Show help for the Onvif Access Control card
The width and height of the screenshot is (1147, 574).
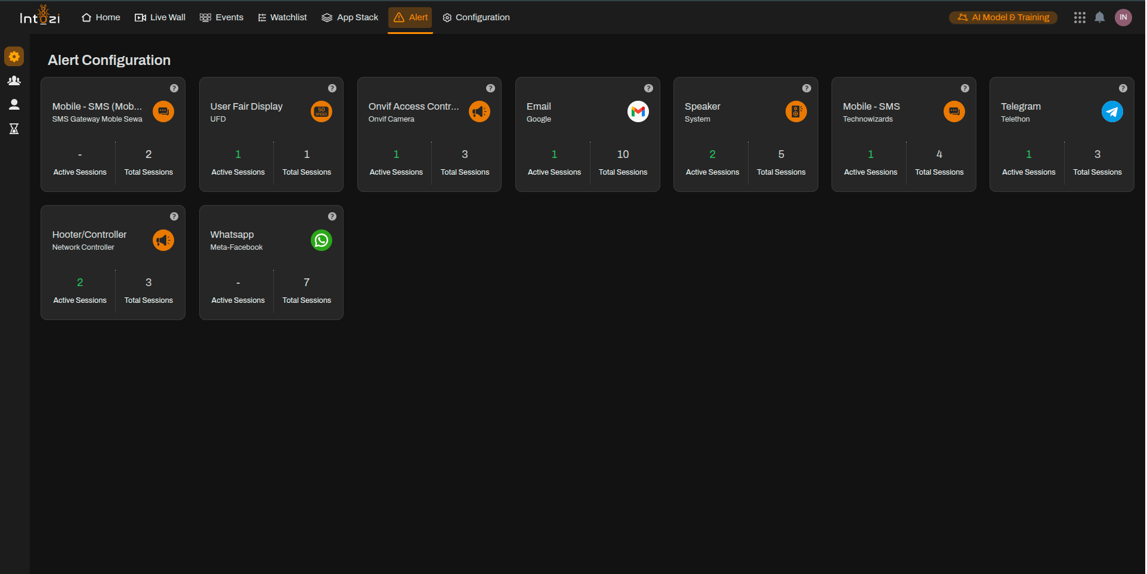(x=490, y=88)
